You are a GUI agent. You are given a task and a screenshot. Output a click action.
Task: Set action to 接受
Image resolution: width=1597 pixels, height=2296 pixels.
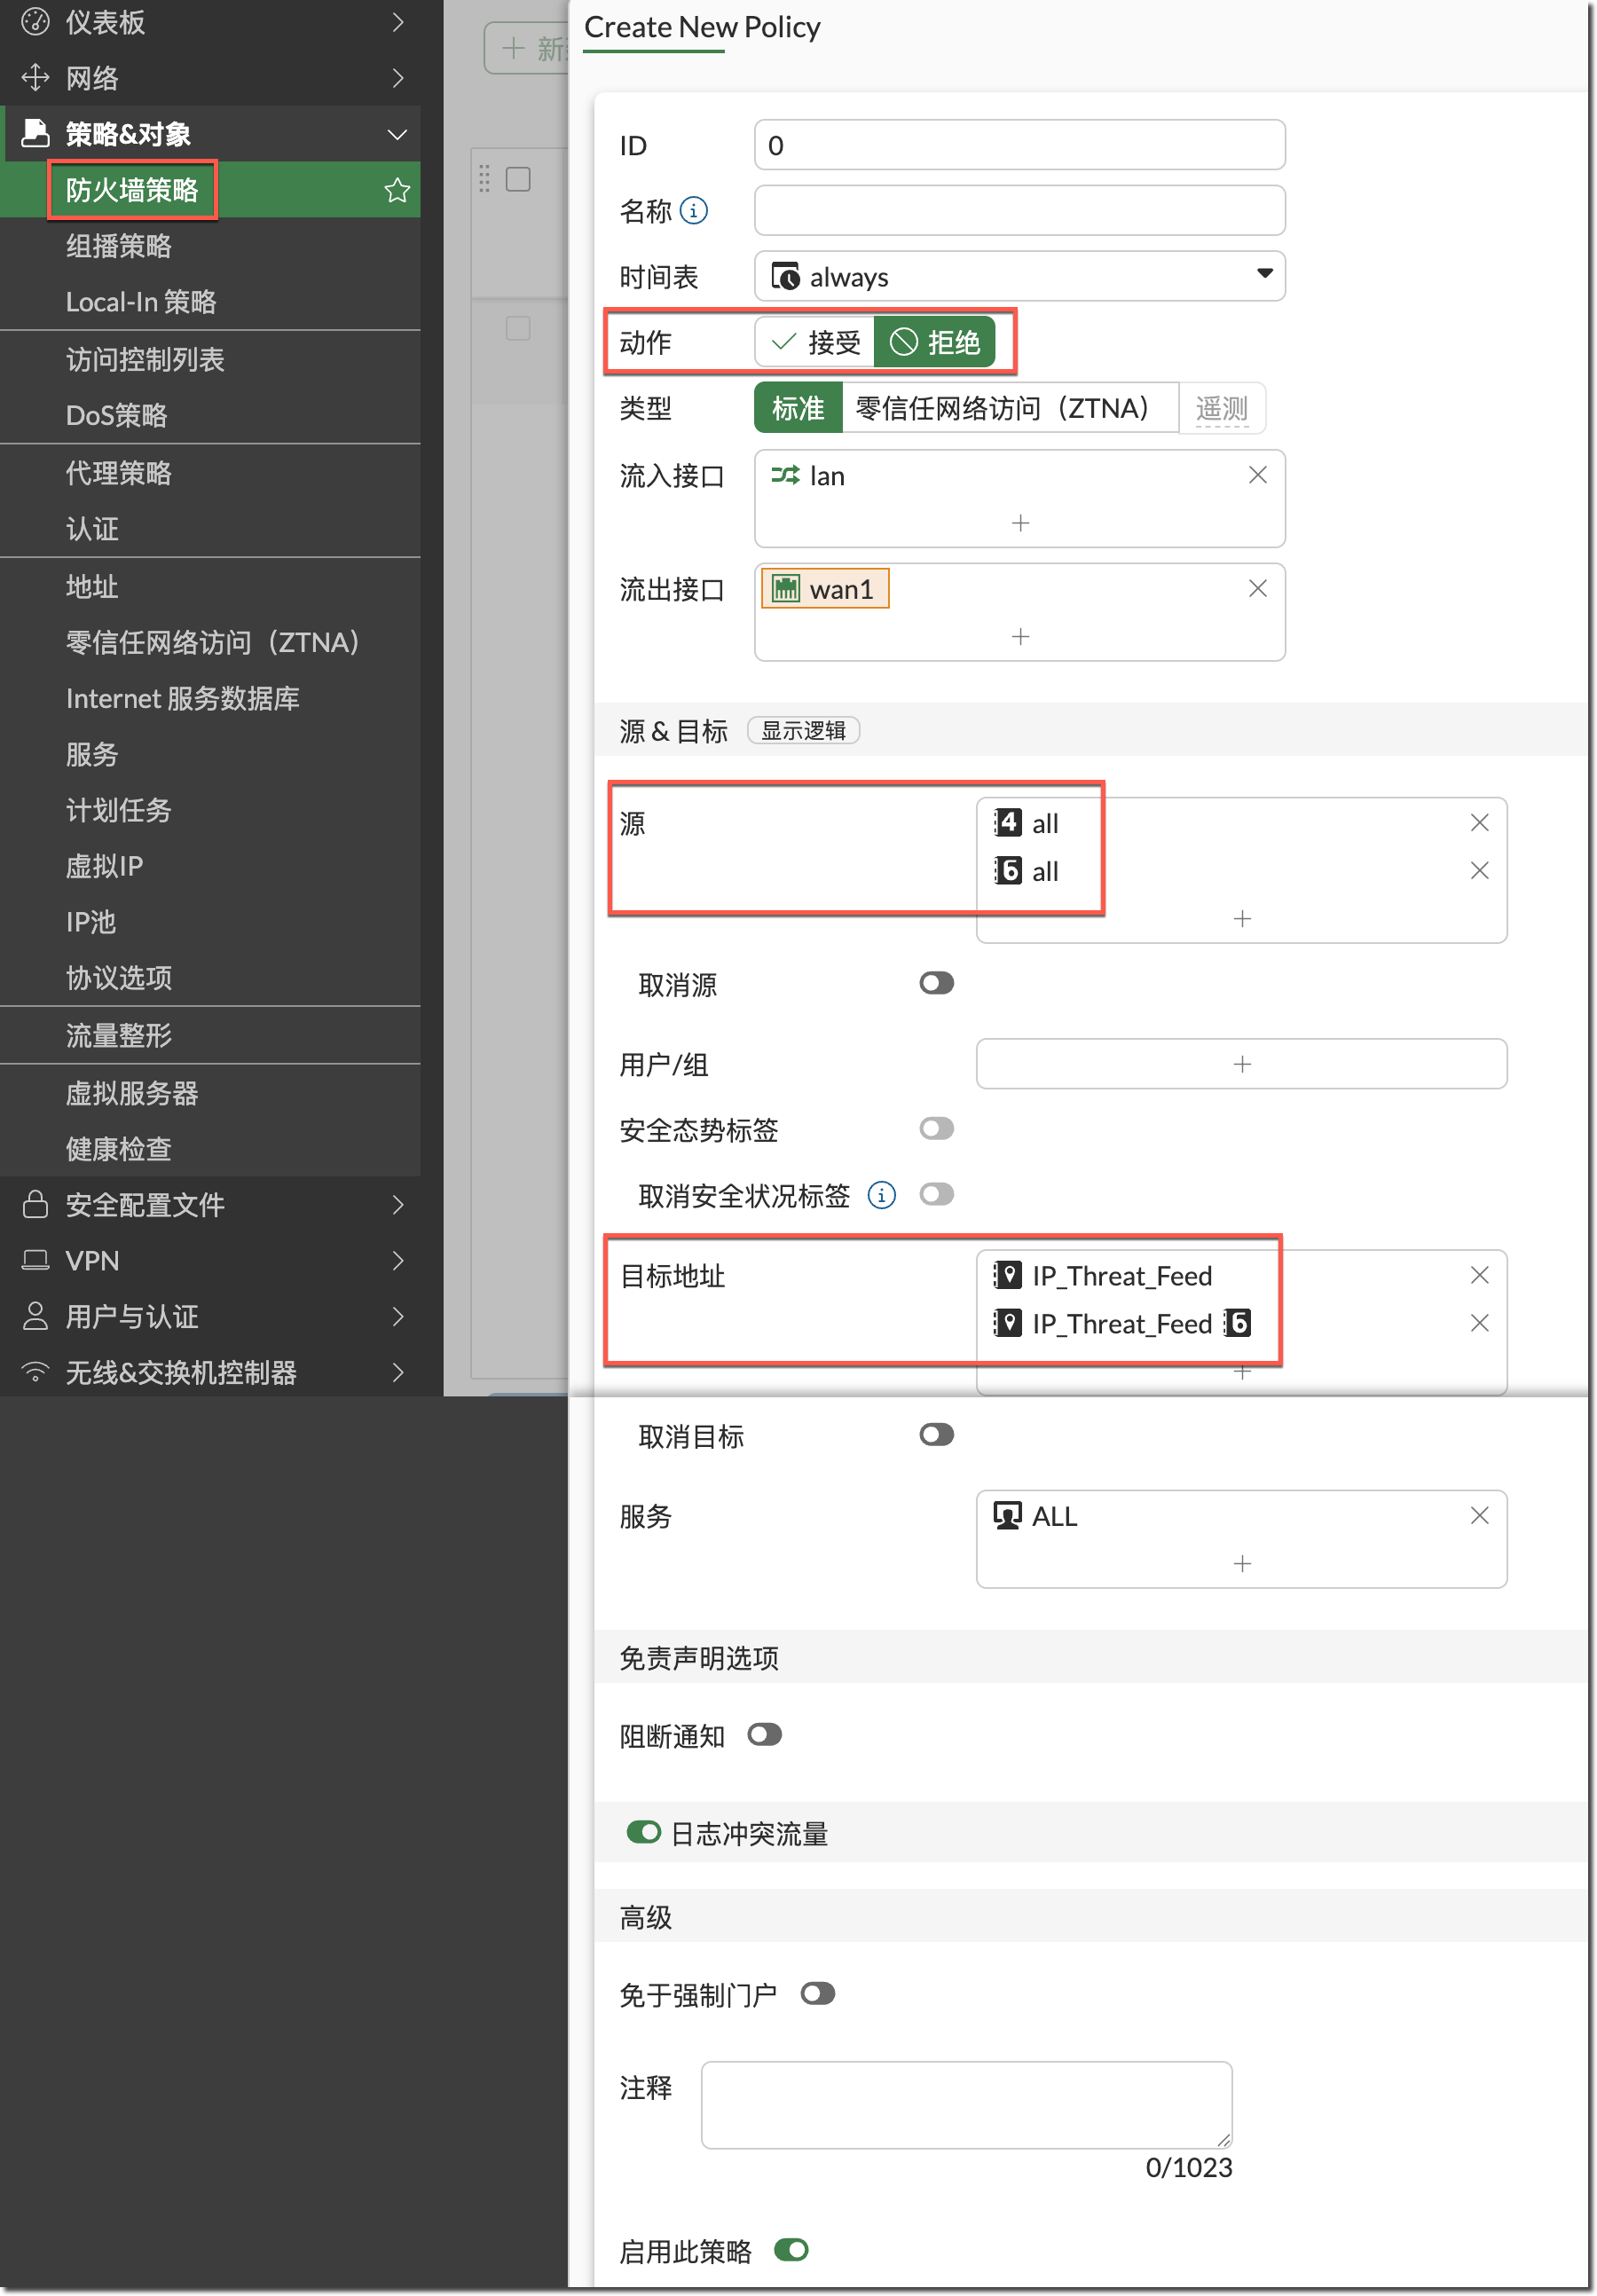pos(815,343)
